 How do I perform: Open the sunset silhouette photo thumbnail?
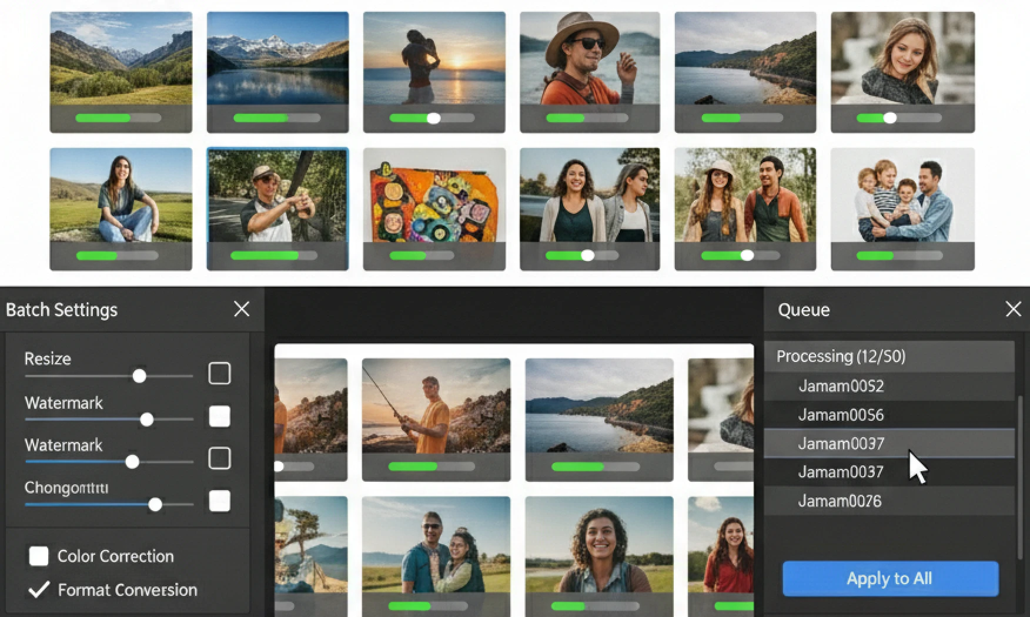434,59
